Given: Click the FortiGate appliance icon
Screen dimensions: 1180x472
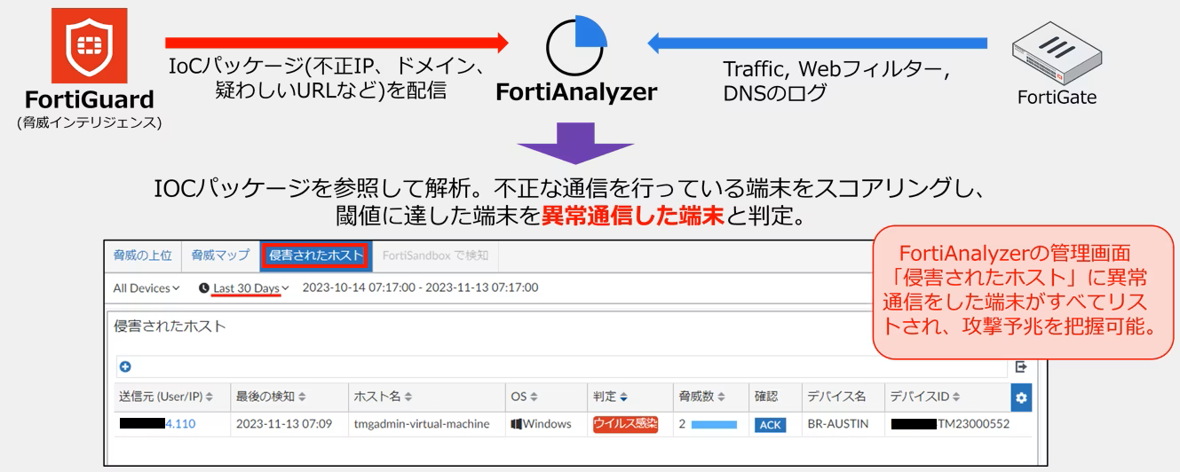Looking at the screenshot, I should tap(1057, 51).
